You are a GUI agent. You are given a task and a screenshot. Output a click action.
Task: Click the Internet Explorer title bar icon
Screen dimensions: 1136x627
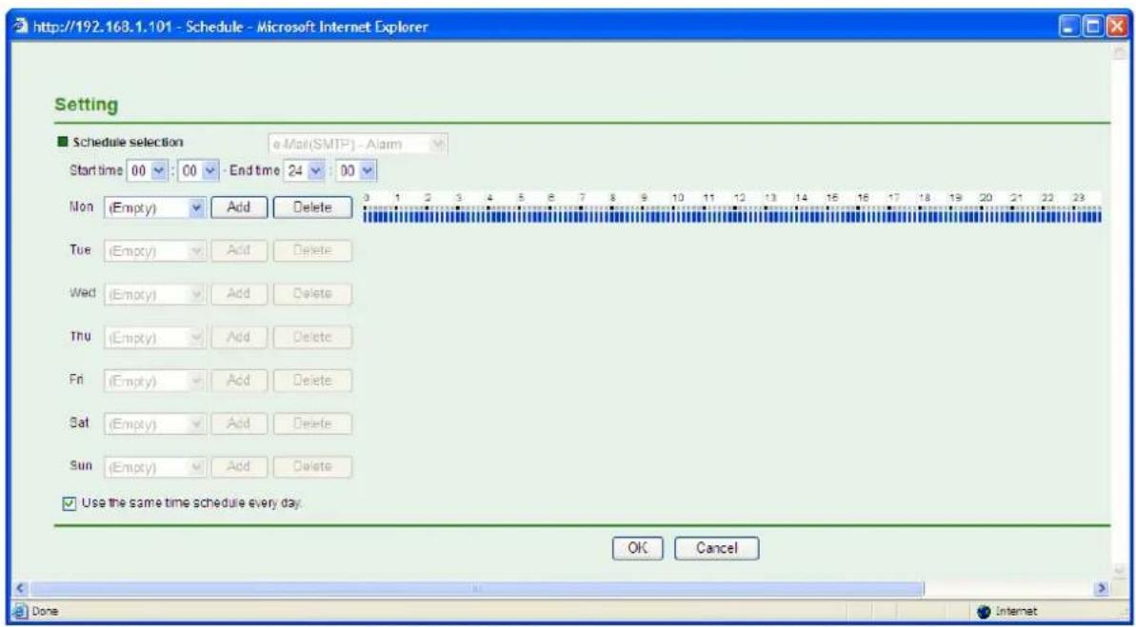click(23, 29)
